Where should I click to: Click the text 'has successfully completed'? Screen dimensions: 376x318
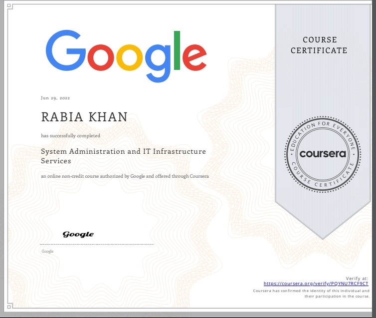[x=70, y=136]
